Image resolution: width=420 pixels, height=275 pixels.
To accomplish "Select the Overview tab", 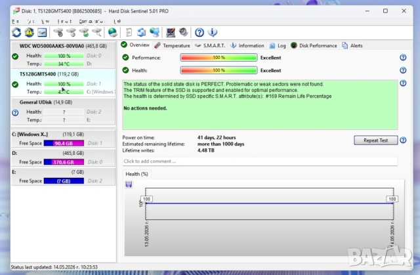I will [135, 45].
